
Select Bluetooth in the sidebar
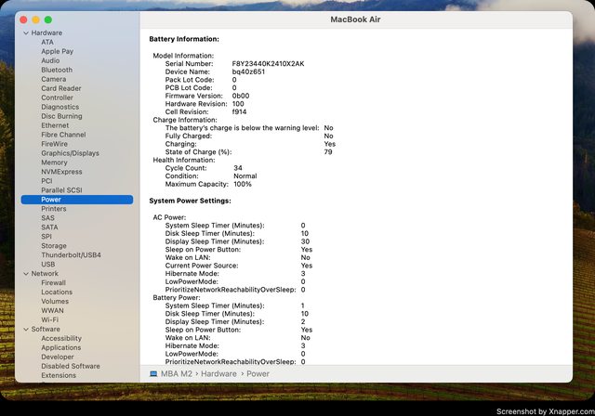pyautogui.click(x=57, y=70)
